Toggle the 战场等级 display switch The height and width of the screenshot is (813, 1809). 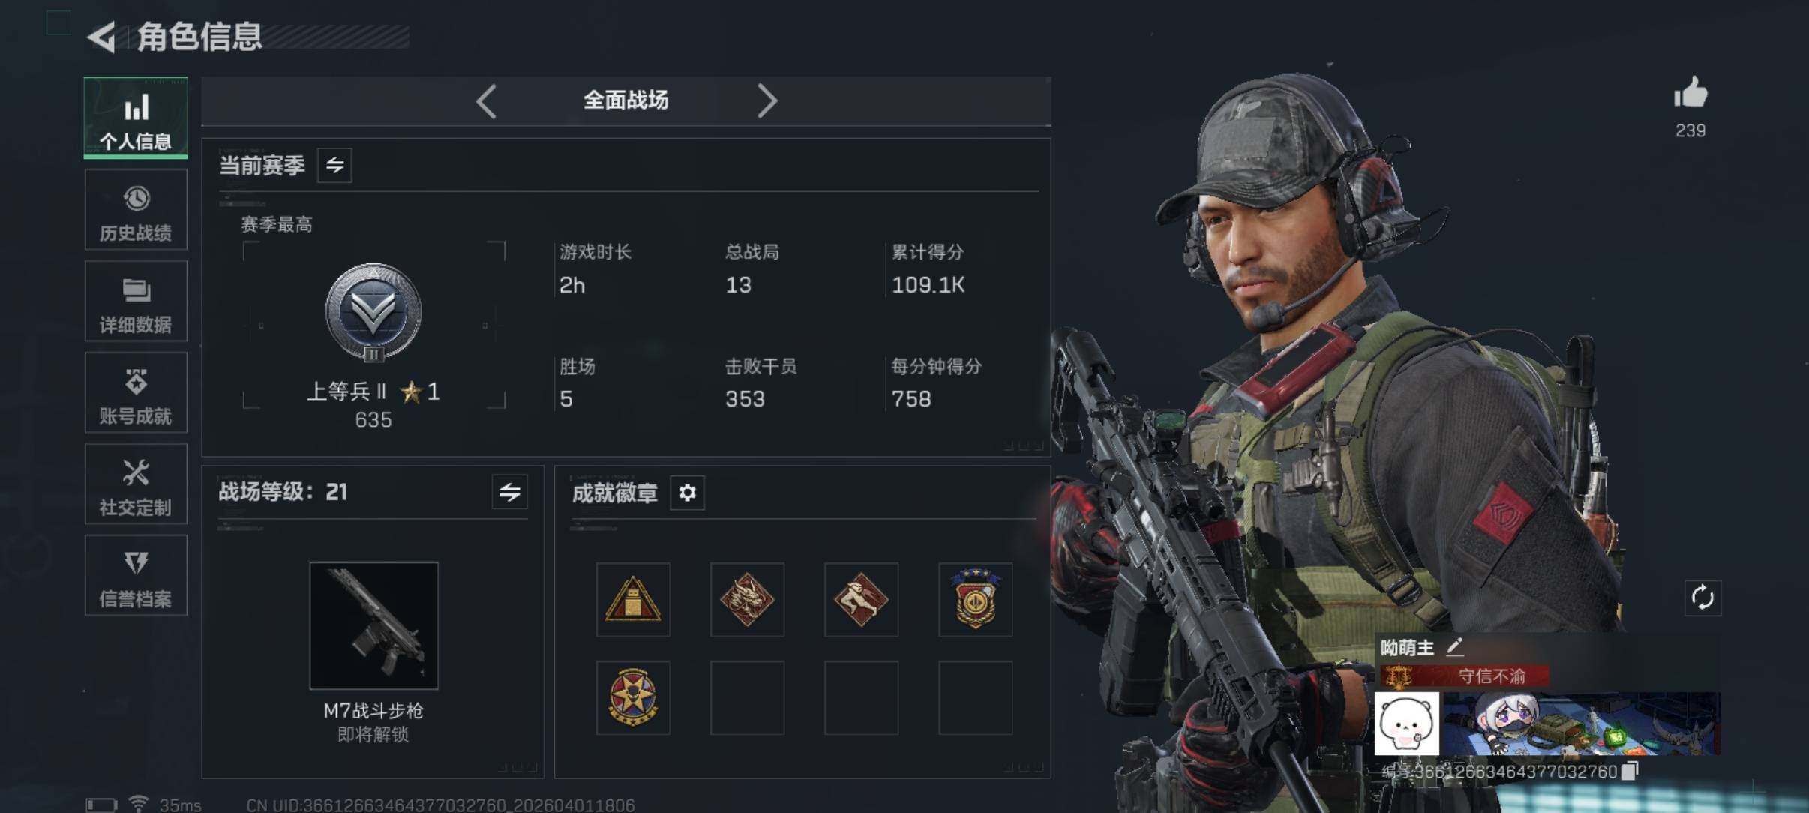(x=509, y=492)
